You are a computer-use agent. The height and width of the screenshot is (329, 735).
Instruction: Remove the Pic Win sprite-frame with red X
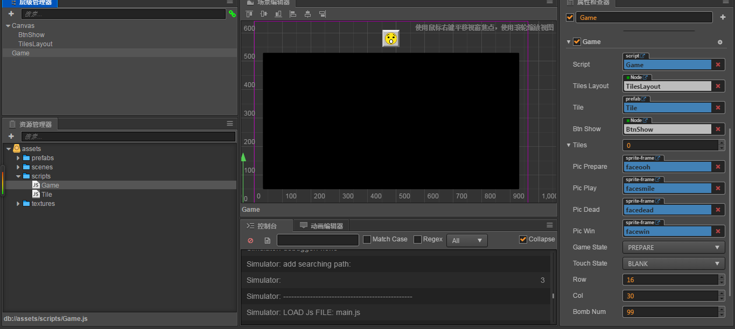click(x=718, y=231)
